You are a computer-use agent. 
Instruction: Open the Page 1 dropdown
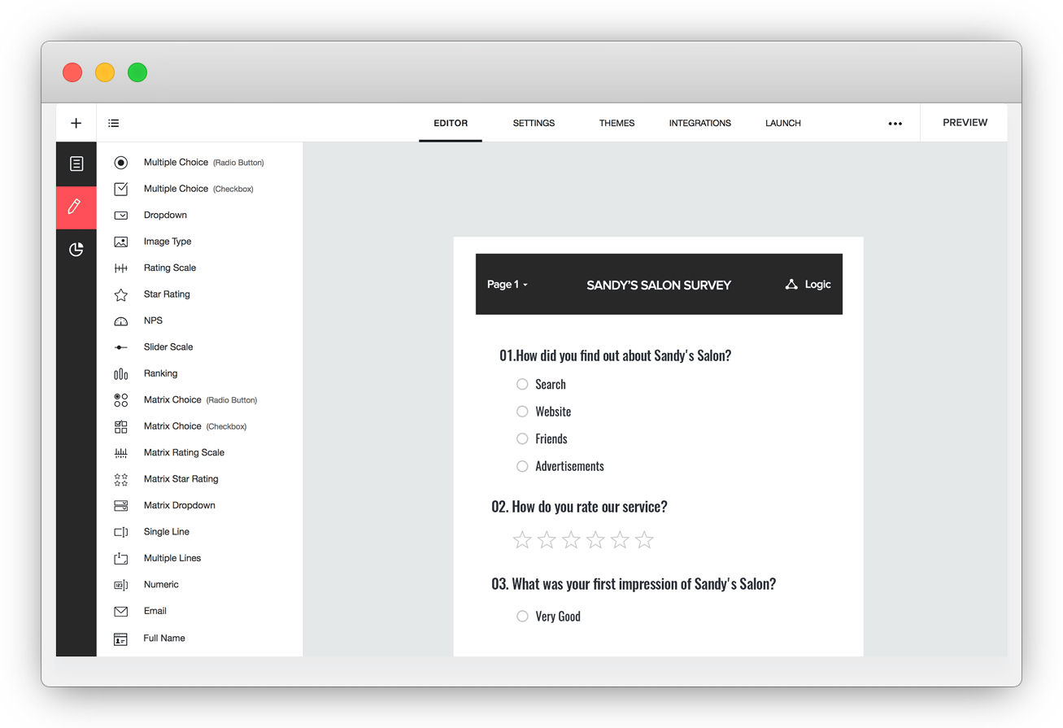click(x=508, y=285)
